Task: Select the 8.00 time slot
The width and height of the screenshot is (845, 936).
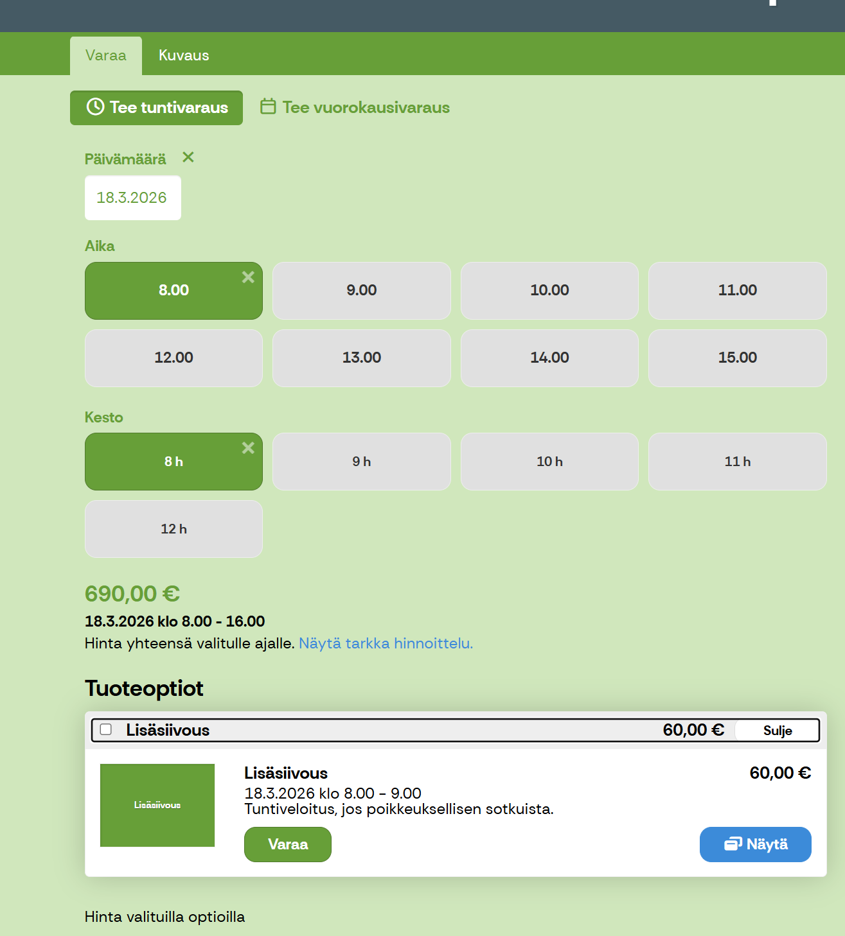Action: click(x=173, y=290)
